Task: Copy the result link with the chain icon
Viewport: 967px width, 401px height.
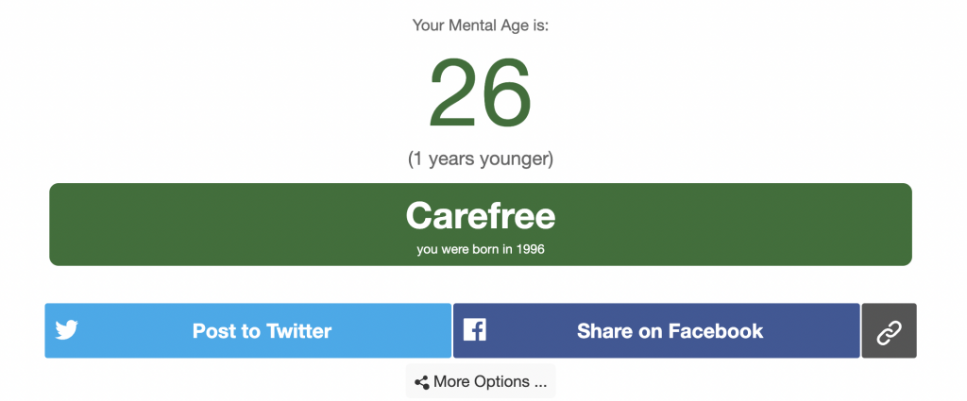Action: click(x=890, y=331)
